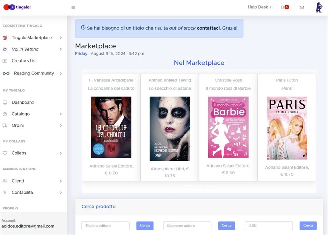This screenshot has width=328, height=235.
Task: Click the Nel Marketplace heading
Action: click(x=199, y=63)
